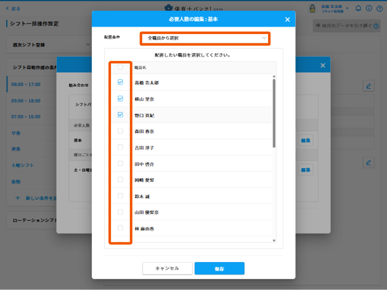Check the checkbox for 森田 春奈
Screen dimensions: 387x290
(120, 131)
